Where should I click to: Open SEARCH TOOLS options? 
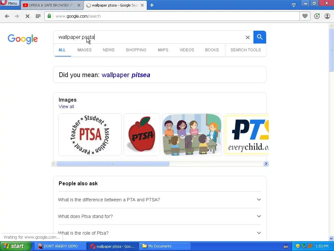click(246, 50)
